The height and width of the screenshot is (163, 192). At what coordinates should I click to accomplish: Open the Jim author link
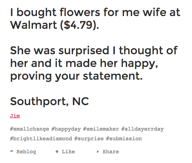click(x=15, y=116)
